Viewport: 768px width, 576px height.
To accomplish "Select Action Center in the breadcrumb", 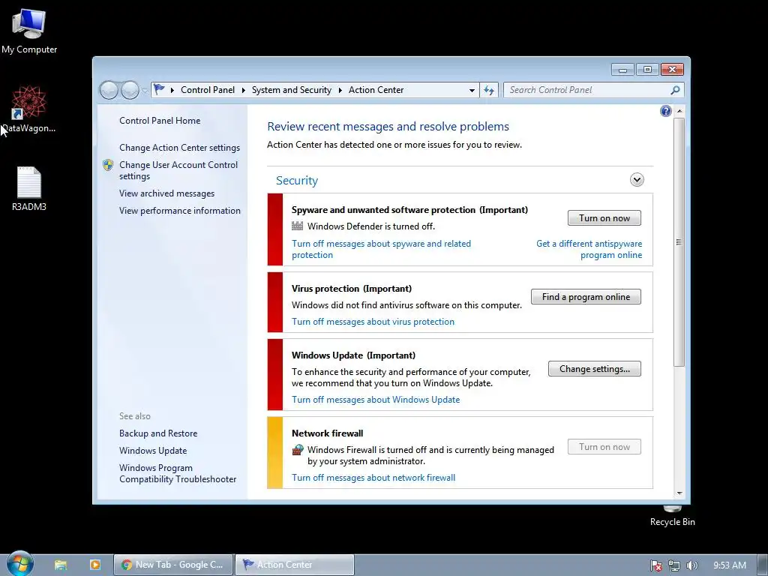I will point(376,90).
